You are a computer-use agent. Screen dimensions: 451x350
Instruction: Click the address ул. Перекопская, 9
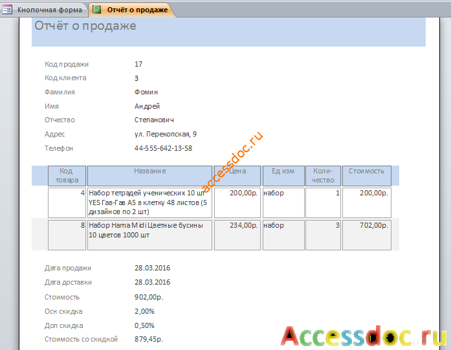coord(166,134)
